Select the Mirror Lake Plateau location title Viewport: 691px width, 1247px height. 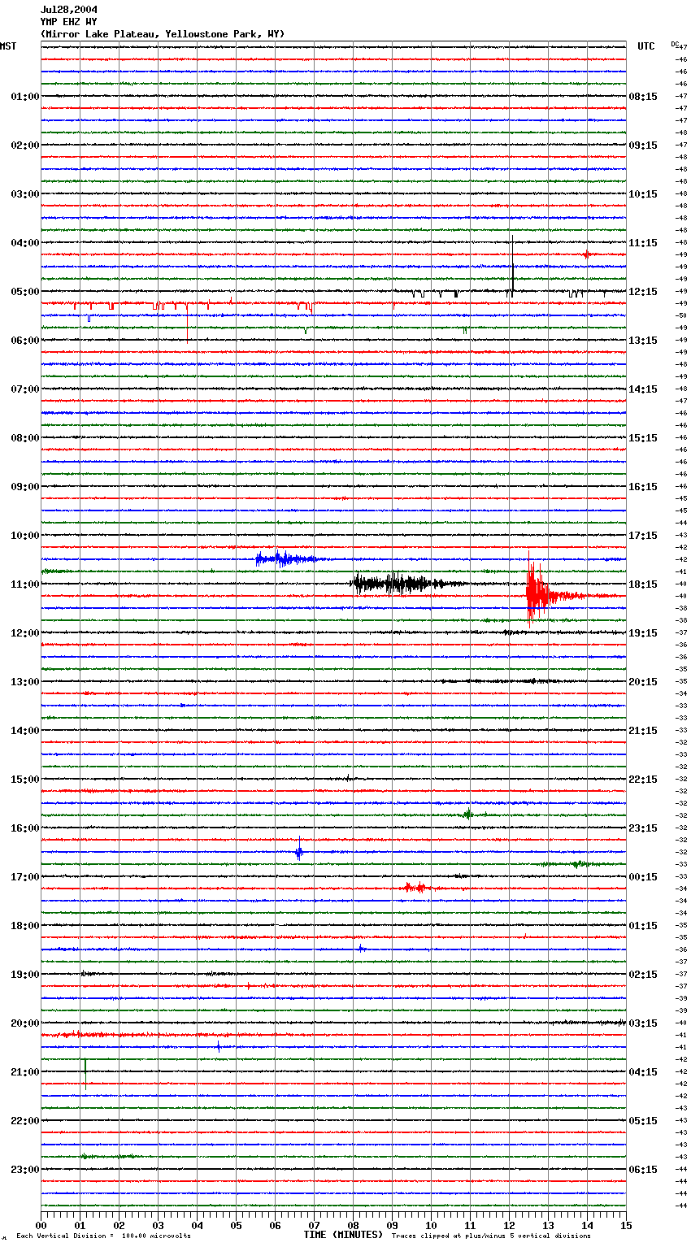click(163, 34)
